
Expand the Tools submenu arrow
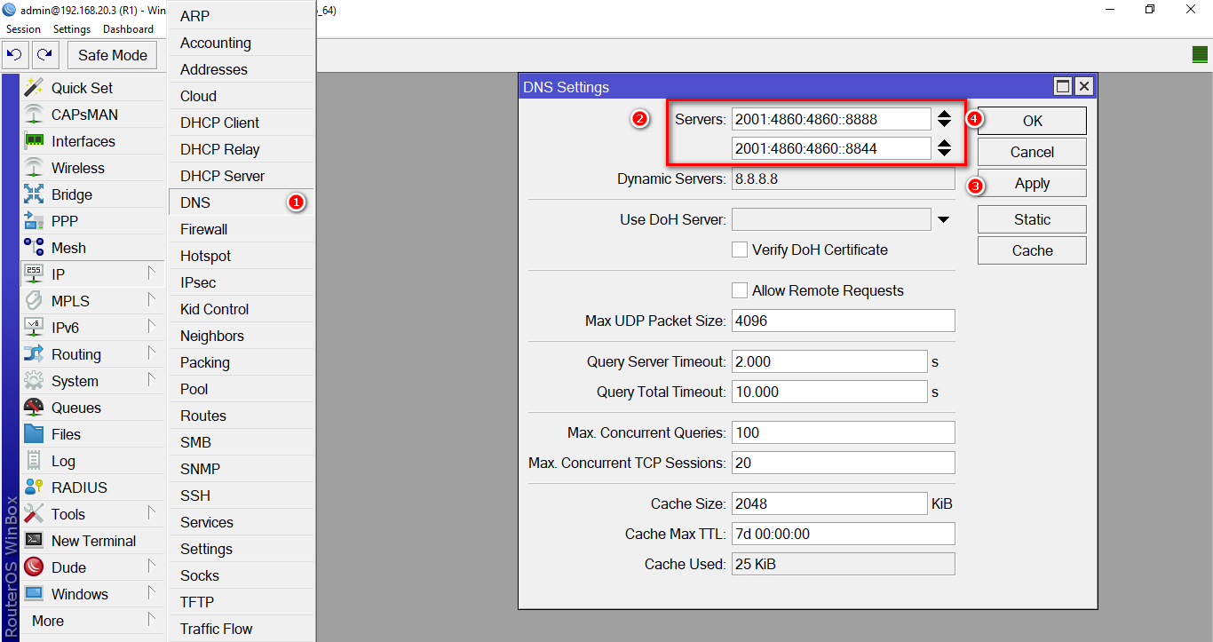pos(152,512)
